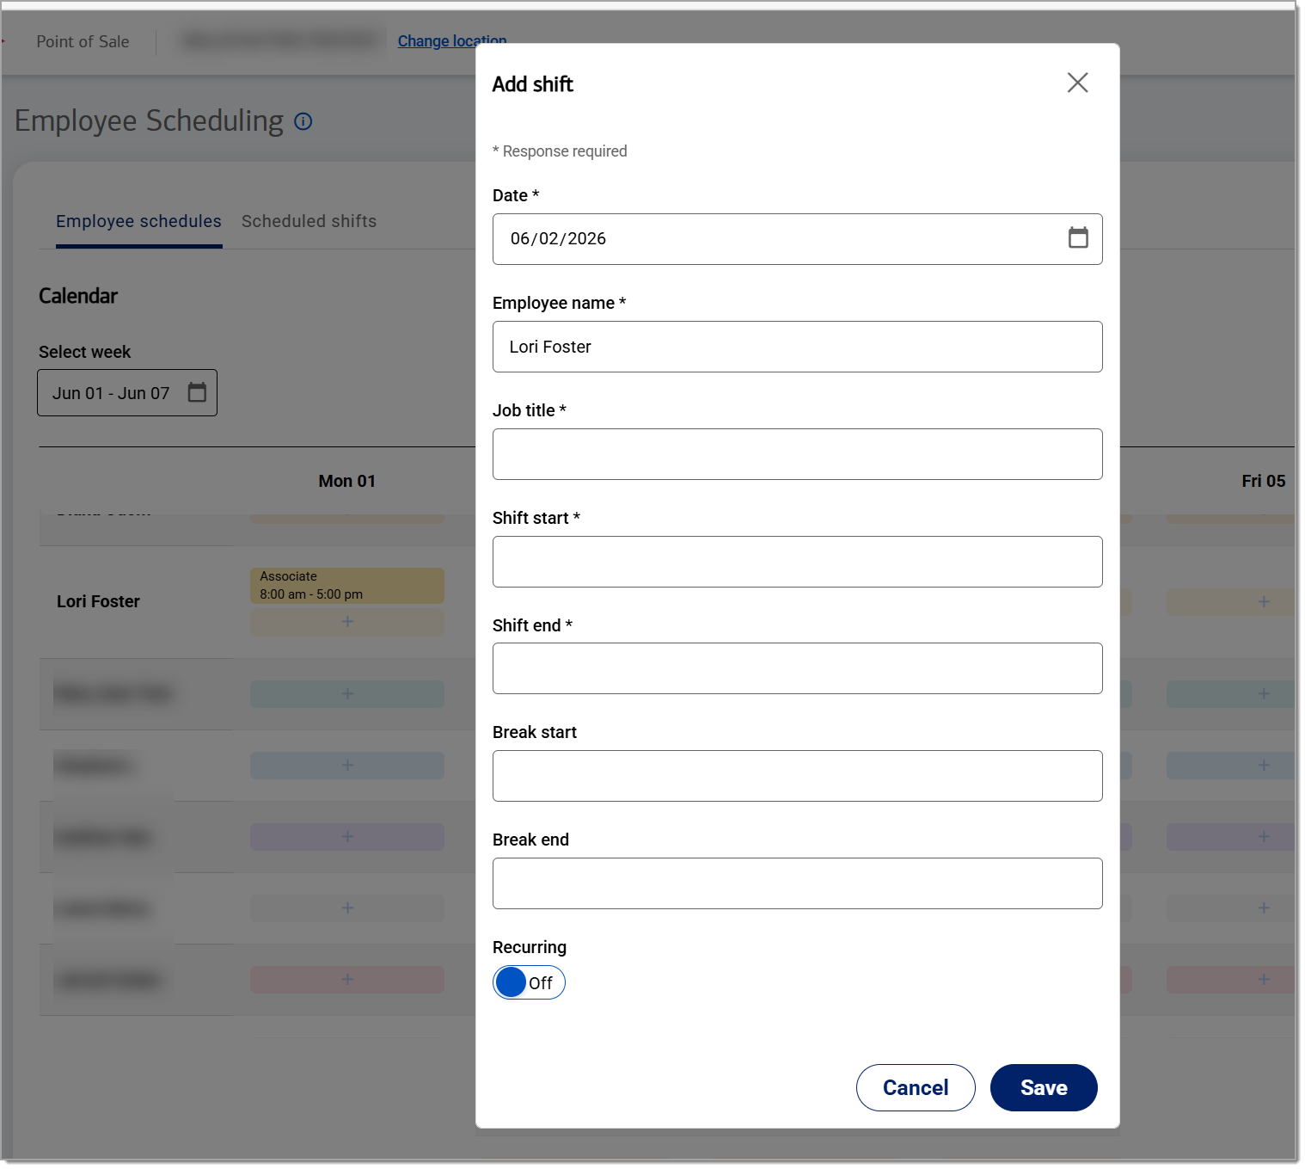Switch to the Employee schedules tab

pos(138,221)
